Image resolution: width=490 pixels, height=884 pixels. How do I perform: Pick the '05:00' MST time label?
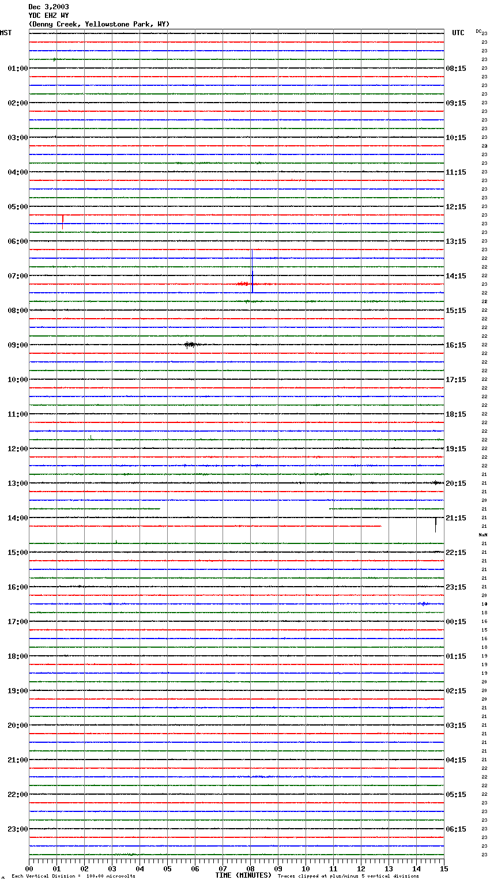[x=18, y=207]
